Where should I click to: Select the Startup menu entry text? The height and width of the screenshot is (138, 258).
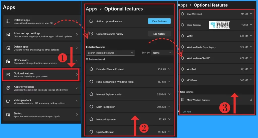point(18,113)
